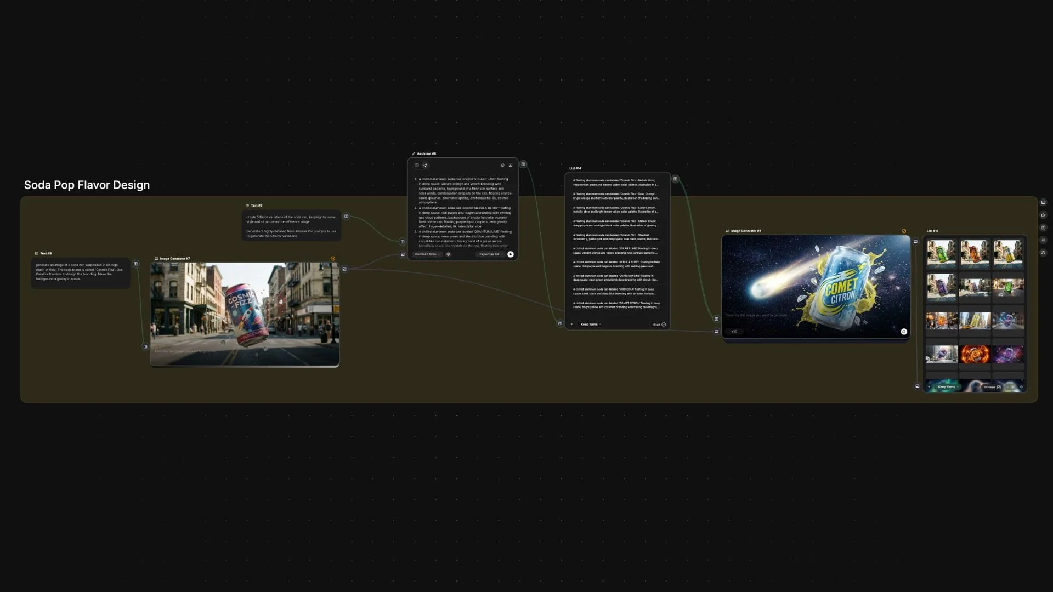Click the orange status icon above Image Generator #7
1053x592 pixels.
333,259
